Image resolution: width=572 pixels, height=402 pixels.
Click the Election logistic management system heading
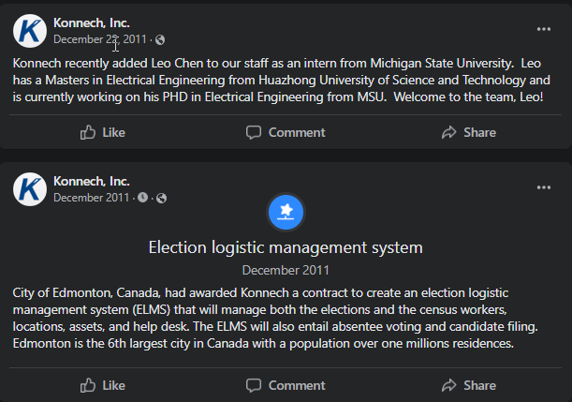tap(286, 247)
